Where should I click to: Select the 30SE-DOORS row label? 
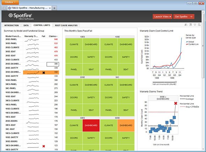coord(12,141)
